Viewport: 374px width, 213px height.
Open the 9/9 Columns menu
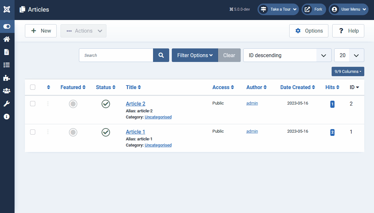tap(348, 71)
